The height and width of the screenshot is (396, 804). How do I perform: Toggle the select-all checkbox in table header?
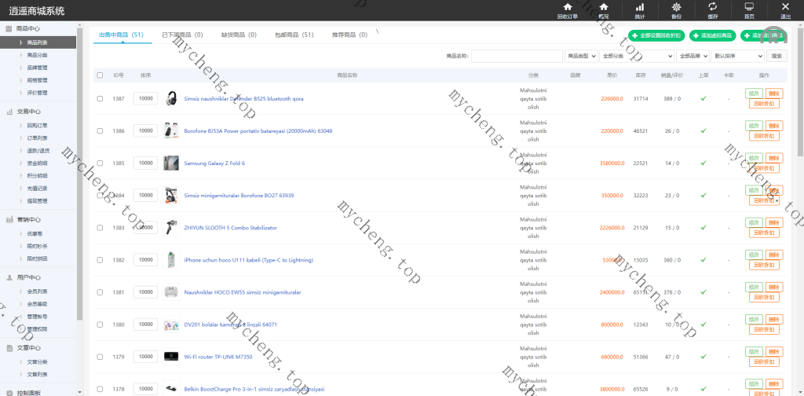pyautogui.click(x=100, y=75)
